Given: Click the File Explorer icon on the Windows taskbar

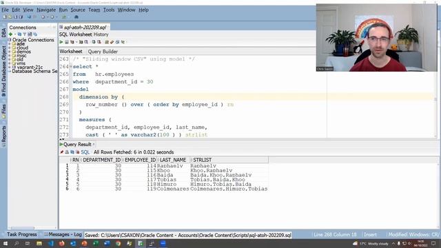Looking at the screenshot, I should tap(39, 243).
